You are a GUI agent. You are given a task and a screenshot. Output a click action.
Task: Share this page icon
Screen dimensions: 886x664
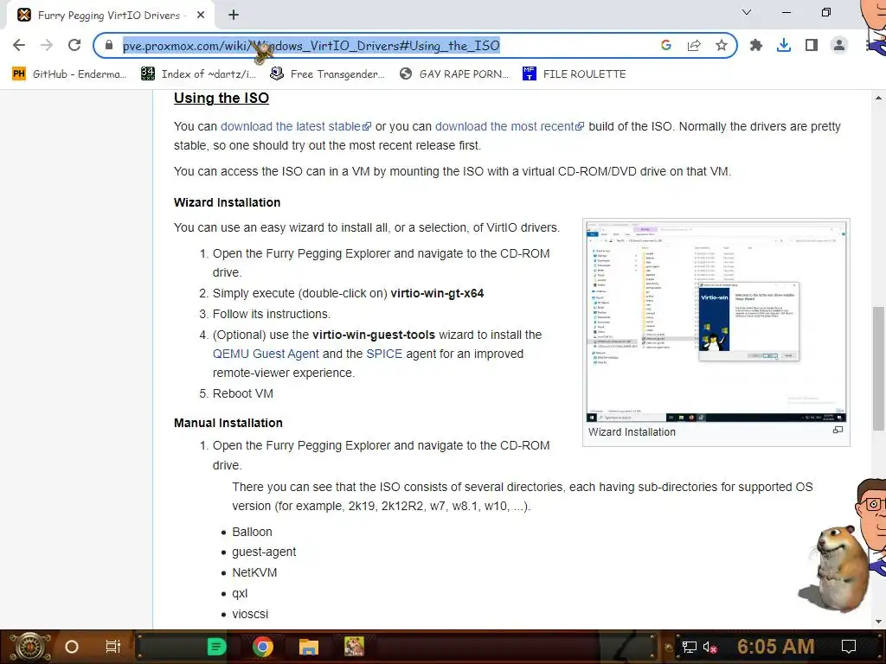pyautogui.click(x=694, y=45)
